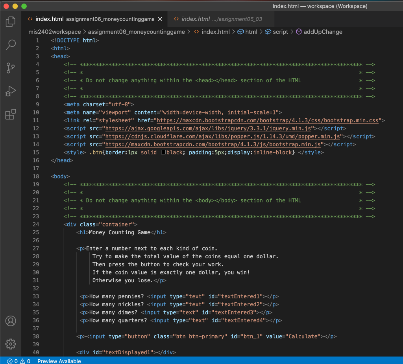Image resolution: width=403 pixels, height=364 pixels.
Task: Click the black color swatch on the style line
Action: click(163, 152)
